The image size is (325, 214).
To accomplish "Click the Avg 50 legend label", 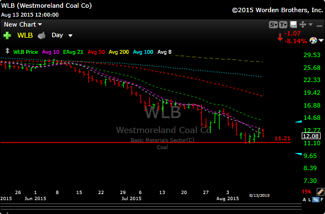I will tap(96, 52).
